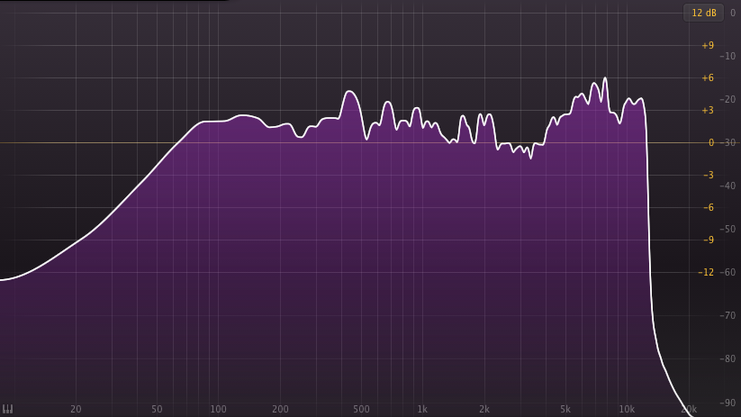Click the grey -50 analyzer scale label
This screenshot has width=741, height=417.
click(x=727, y=229)
